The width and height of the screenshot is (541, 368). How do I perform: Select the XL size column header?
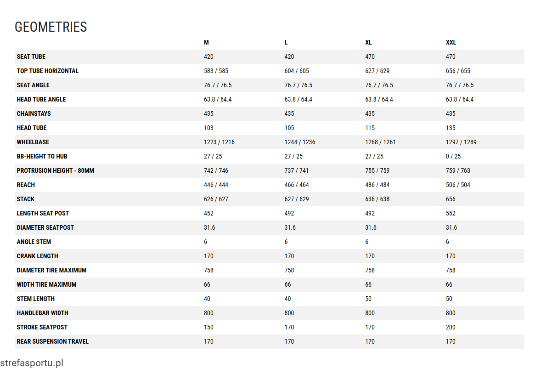point(368,42)
